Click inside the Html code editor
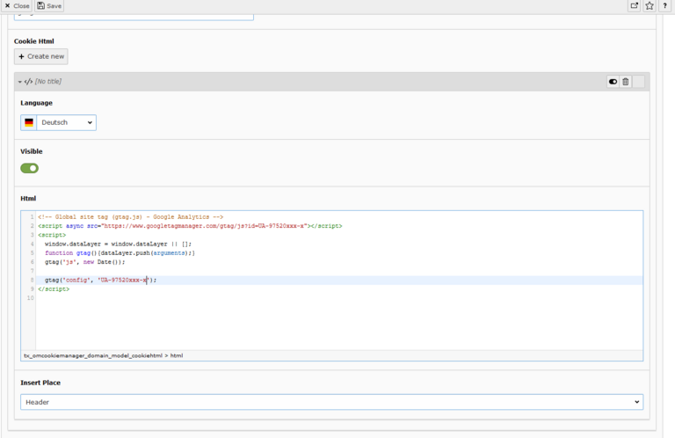 pyautogui.click(x=339, y=280)
